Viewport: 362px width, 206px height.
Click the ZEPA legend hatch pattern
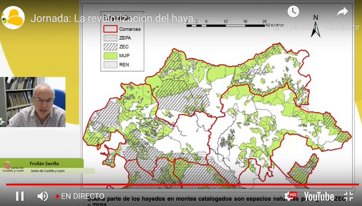(x=110, y=38)
